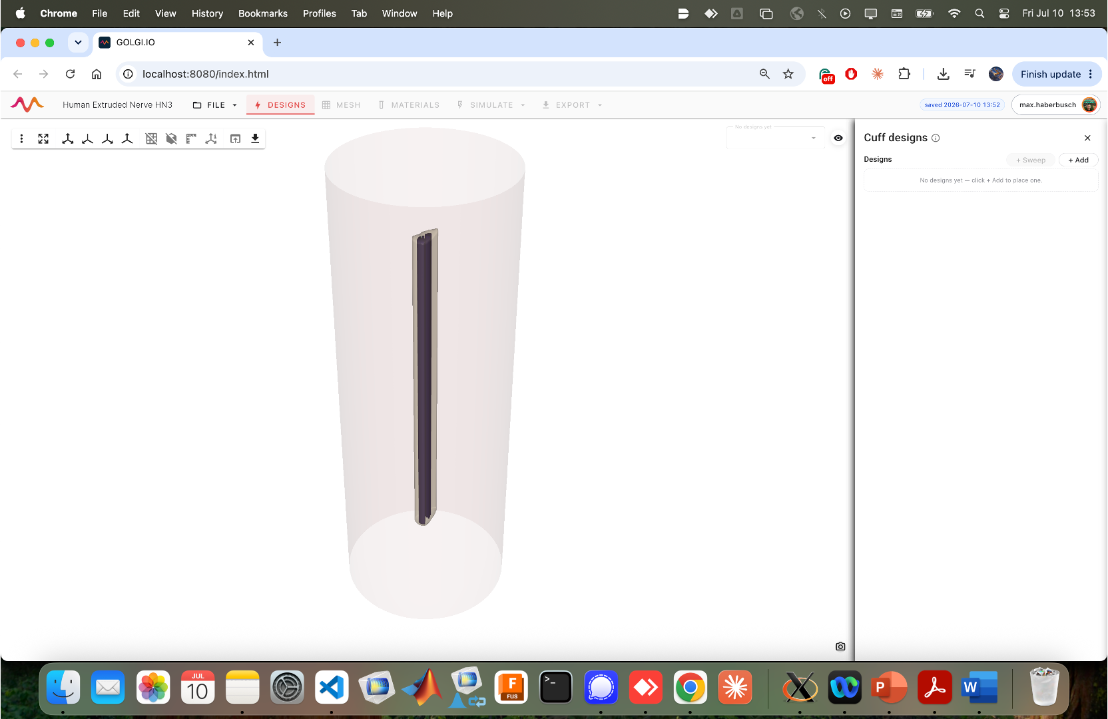Switch to the MESH tab
This screenshot has width=1108, height=719.
tap(342, 105)
